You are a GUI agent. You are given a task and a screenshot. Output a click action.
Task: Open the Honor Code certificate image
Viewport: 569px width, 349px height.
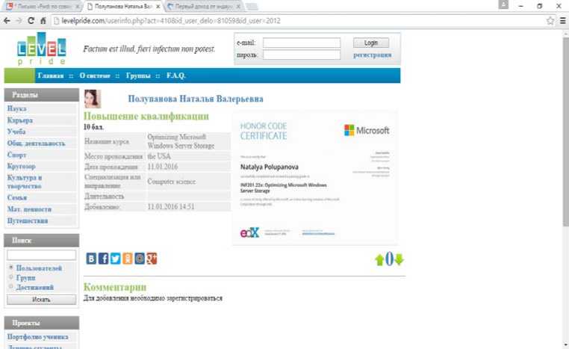(x=314, y=178)
